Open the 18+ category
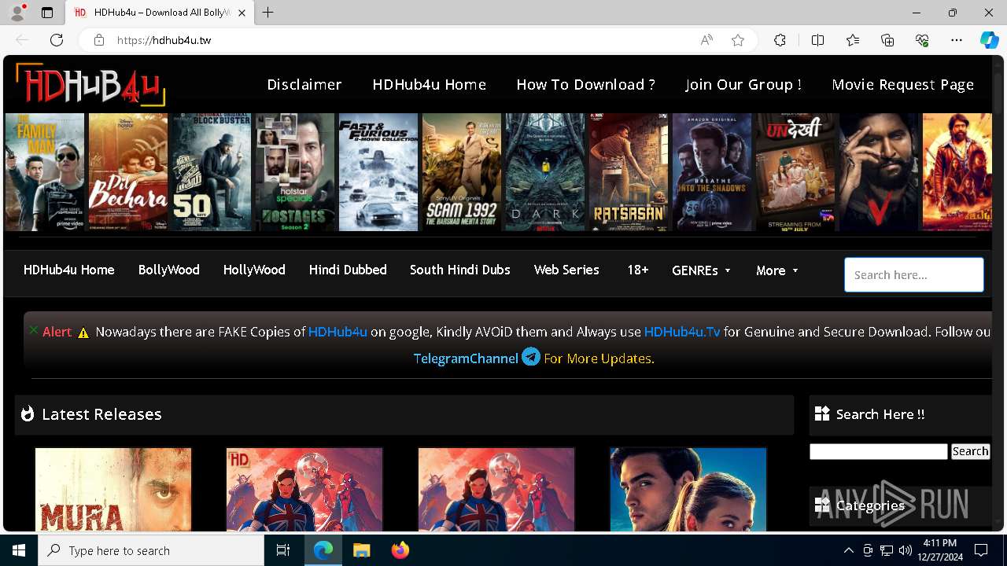This screenshot has width=1007, height=566. pos(638,270)
